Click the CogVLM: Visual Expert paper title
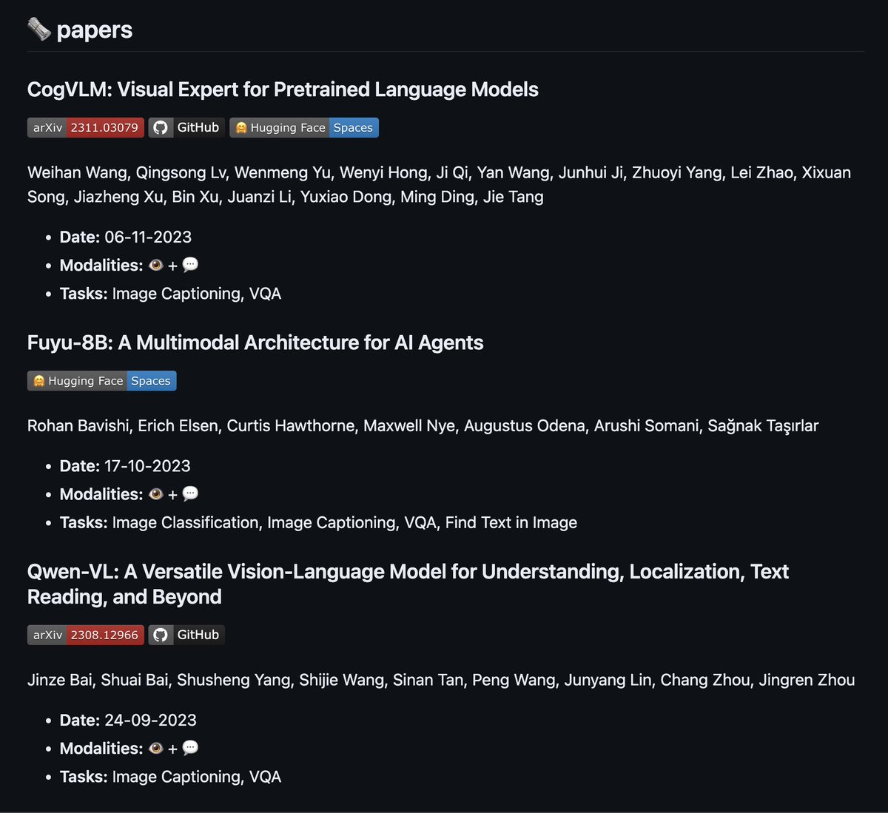This screenshot has height=813, width=888. [x=283, y=90]
